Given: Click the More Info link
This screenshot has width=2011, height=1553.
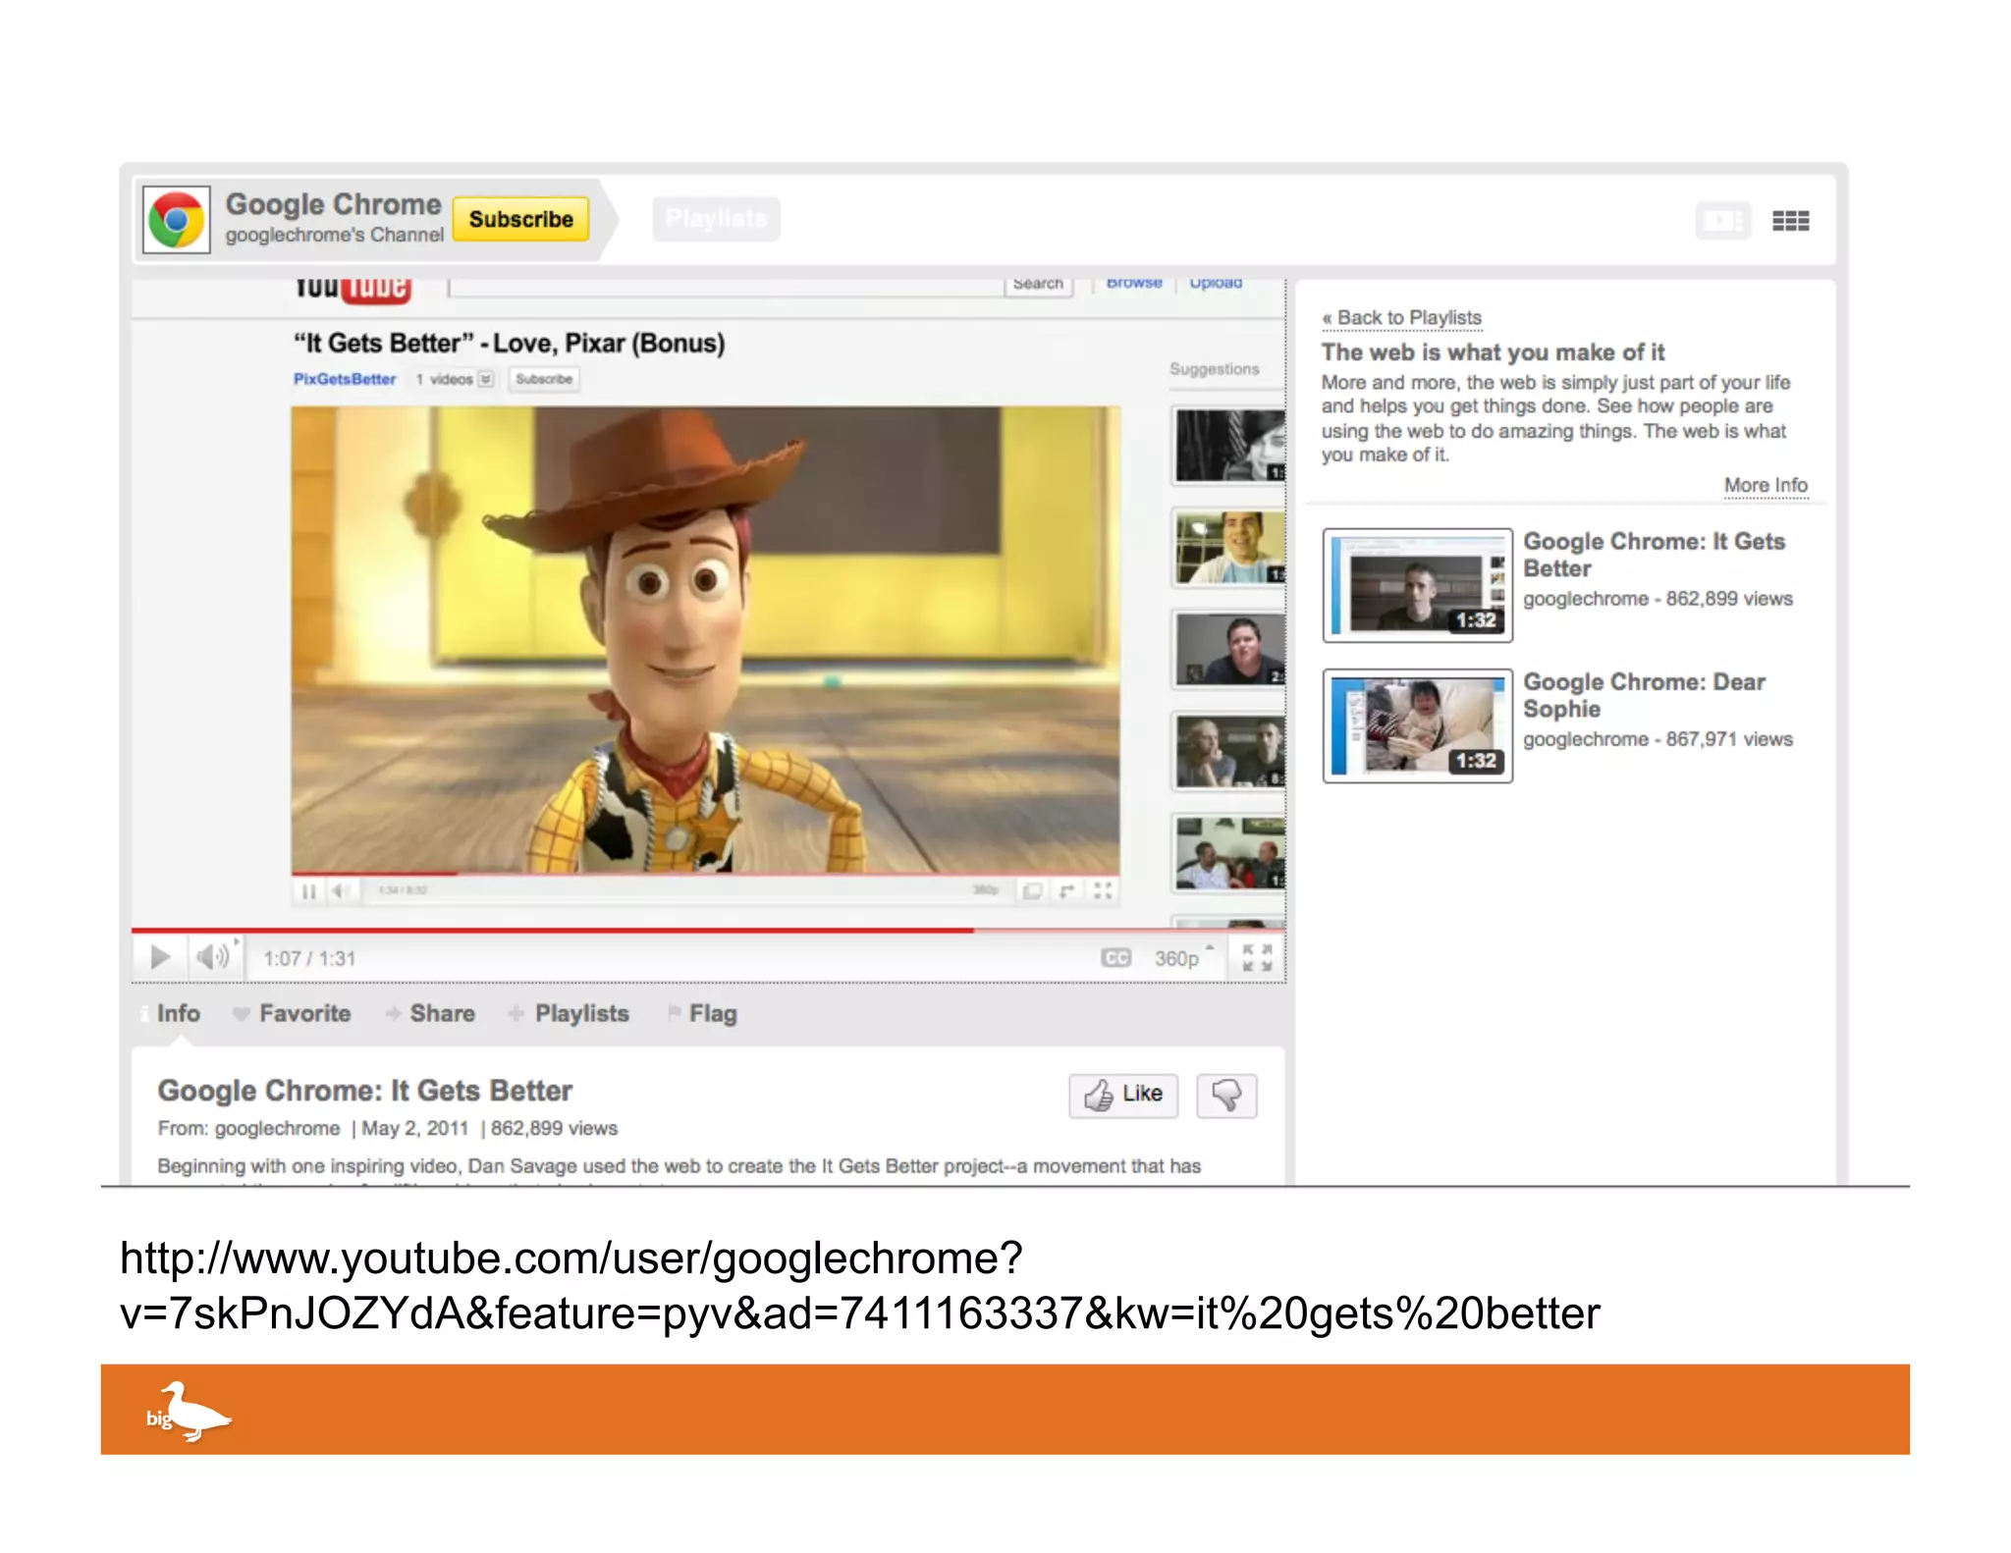Looking at the screenshot, I should point(1766,485).
